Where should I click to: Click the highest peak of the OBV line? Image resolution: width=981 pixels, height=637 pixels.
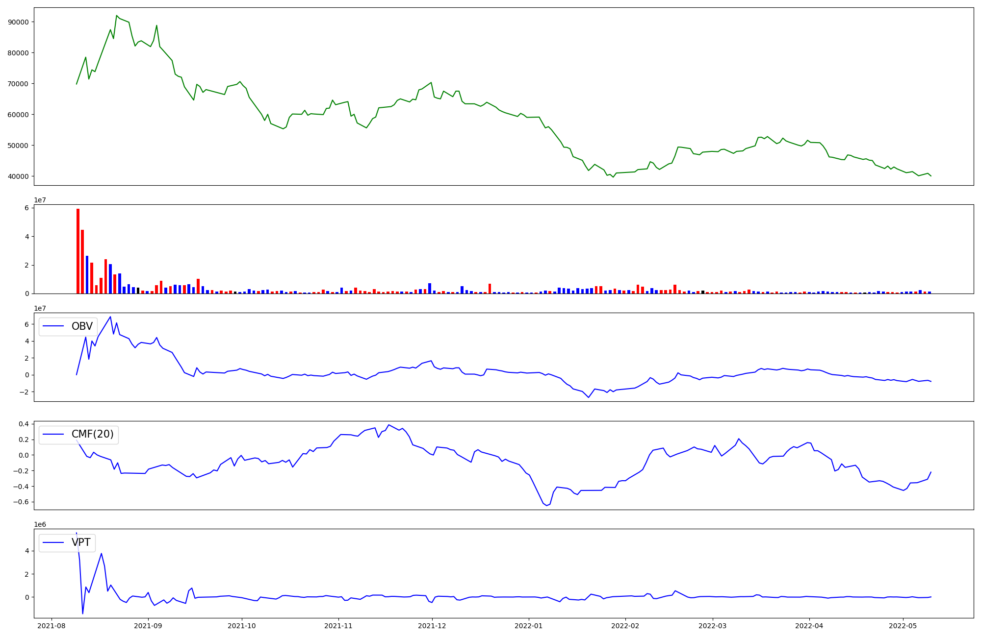tap(110, 317)
